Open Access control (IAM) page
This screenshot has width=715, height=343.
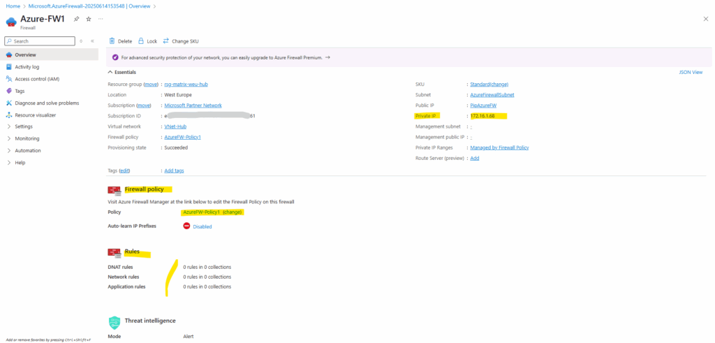[36, 79]
